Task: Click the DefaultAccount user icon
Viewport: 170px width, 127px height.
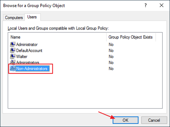Action: point(13,50)
